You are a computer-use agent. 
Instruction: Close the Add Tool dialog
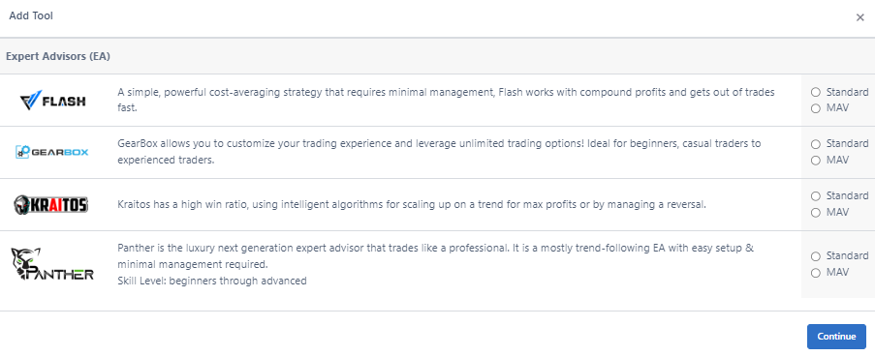coord(859,17)
